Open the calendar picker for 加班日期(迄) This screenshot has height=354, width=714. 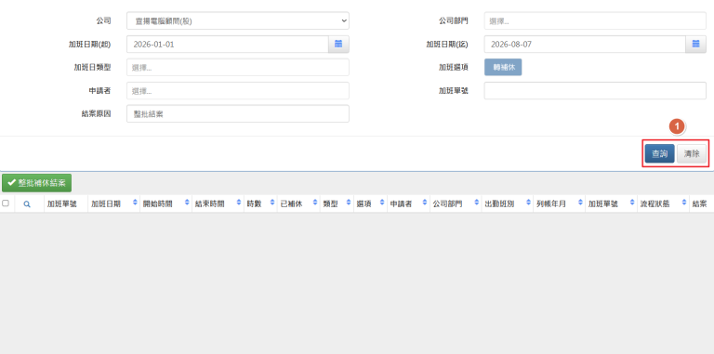coord(695,45)
